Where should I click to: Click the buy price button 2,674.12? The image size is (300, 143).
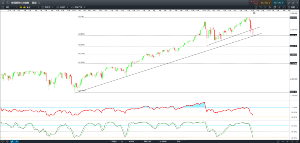(x=279, y=3)
